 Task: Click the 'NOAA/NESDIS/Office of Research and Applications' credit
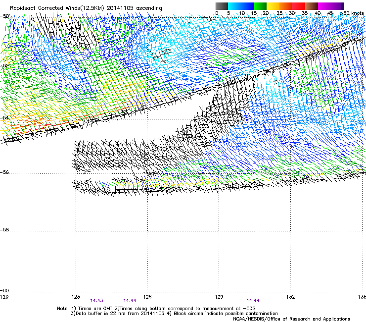click(x=291, y=319)
